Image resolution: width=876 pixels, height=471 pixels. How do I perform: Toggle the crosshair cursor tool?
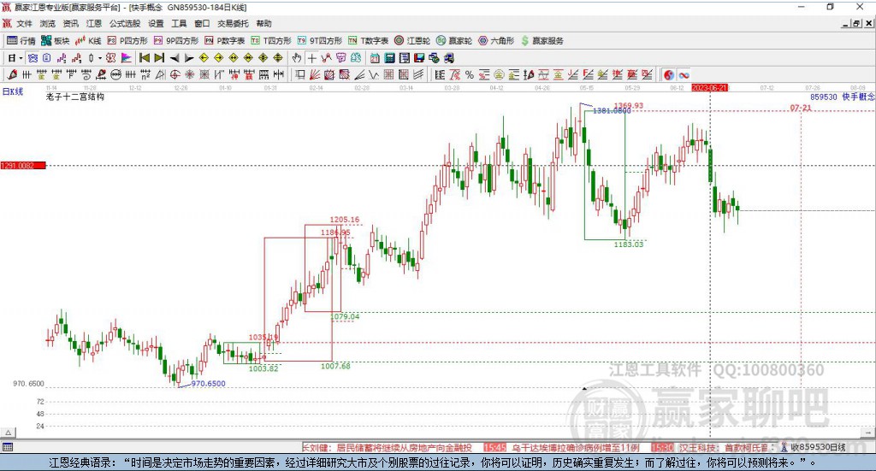[x=311, y=57]
